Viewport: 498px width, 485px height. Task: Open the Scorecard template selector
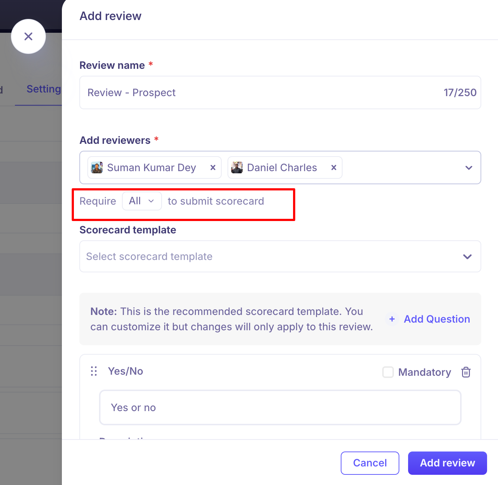(280, 256)
